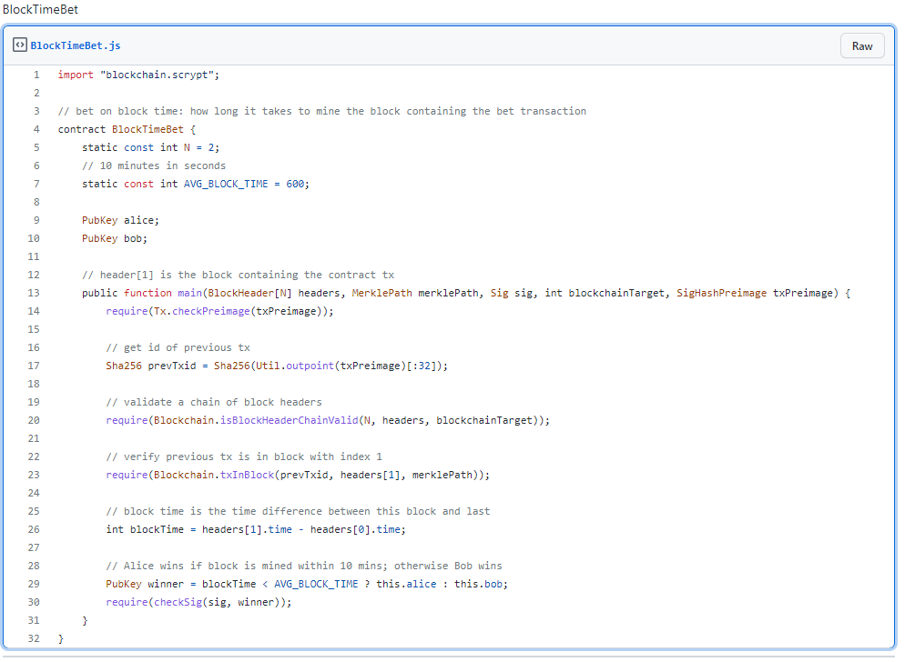
Task: Select line number 7
Action: point(36,184)
